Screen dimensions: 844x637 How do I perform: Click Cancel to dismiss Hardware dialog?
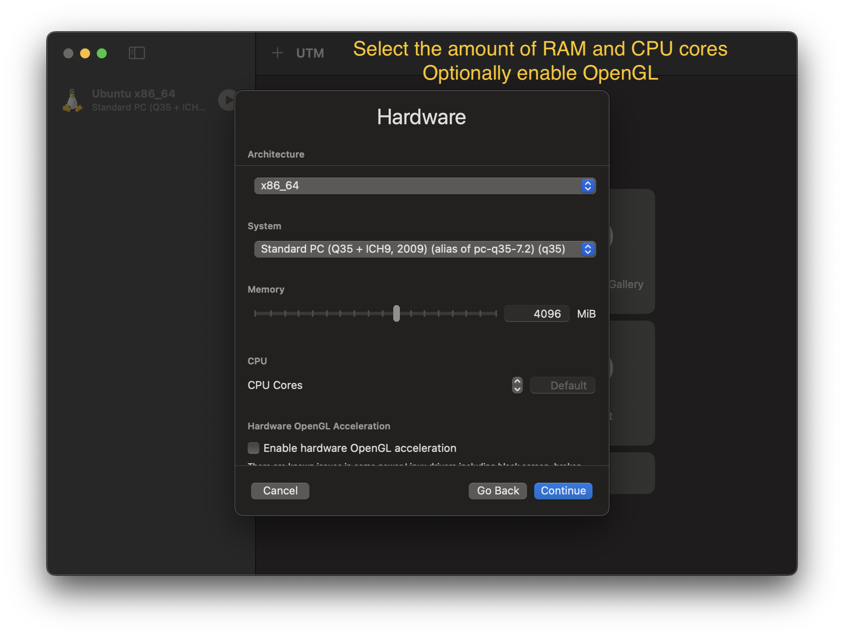click(280, 491)
